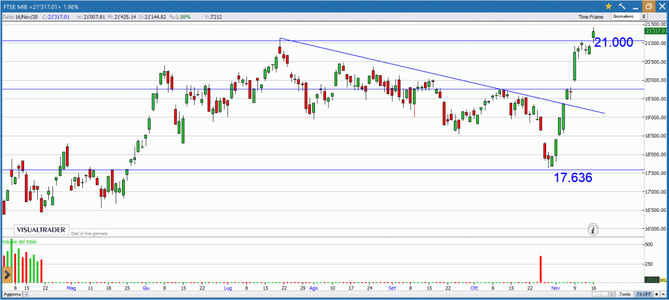Click the green 21'317.01 price tag

tap(657, 31)
